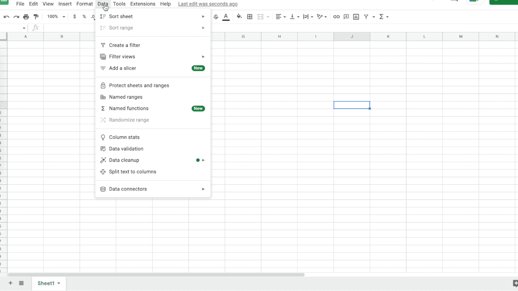Click the Insert chart icon

[356, 17]
